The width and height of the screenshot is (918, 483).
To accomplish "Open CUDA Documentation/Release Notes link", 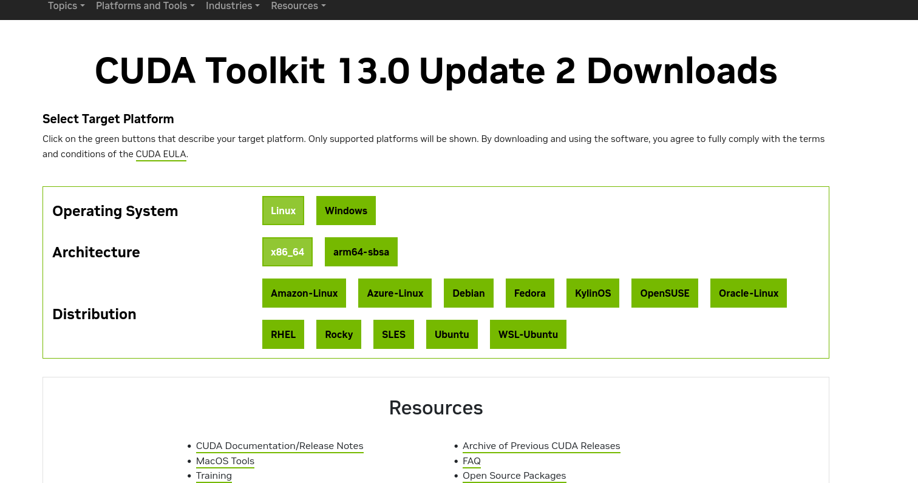I will click(x=279, y=446).
